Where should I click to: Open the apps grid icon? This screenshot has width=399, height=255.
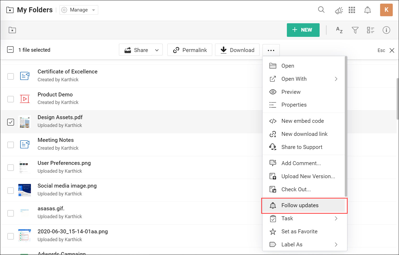click(352, 10)
